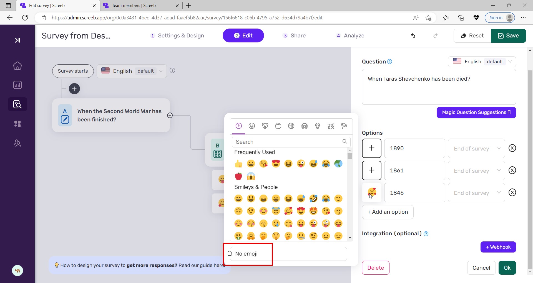Click the Reset button
This screenshot has height=283, width=533.
click(x=472, y=36)
